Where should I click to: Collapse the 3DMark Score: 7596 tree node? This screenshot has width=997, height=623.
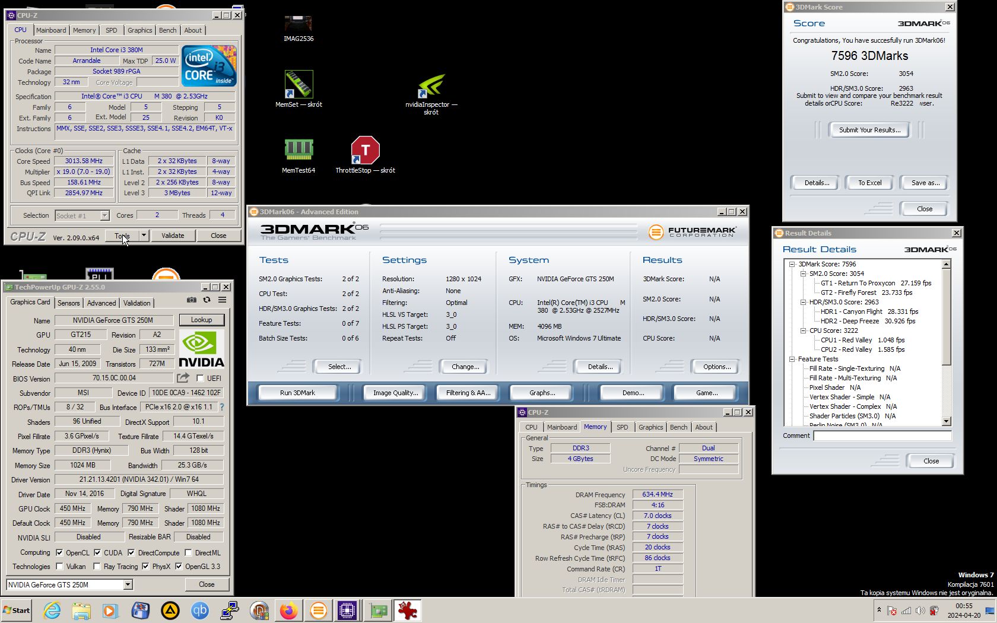(x=792, y=264)
